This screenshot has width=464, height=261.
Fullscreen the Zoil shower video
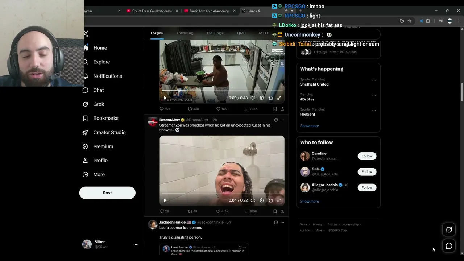coord(279,200)
